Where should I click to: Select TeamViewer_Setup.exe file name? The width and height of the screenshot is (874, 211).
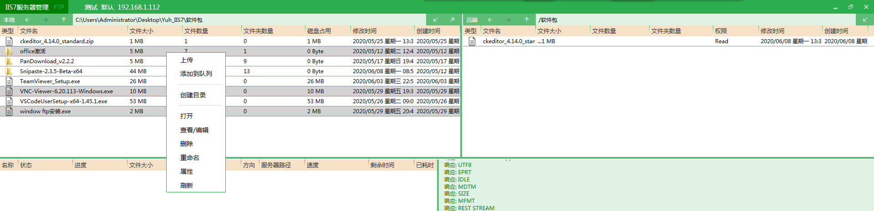pos(50,81)
